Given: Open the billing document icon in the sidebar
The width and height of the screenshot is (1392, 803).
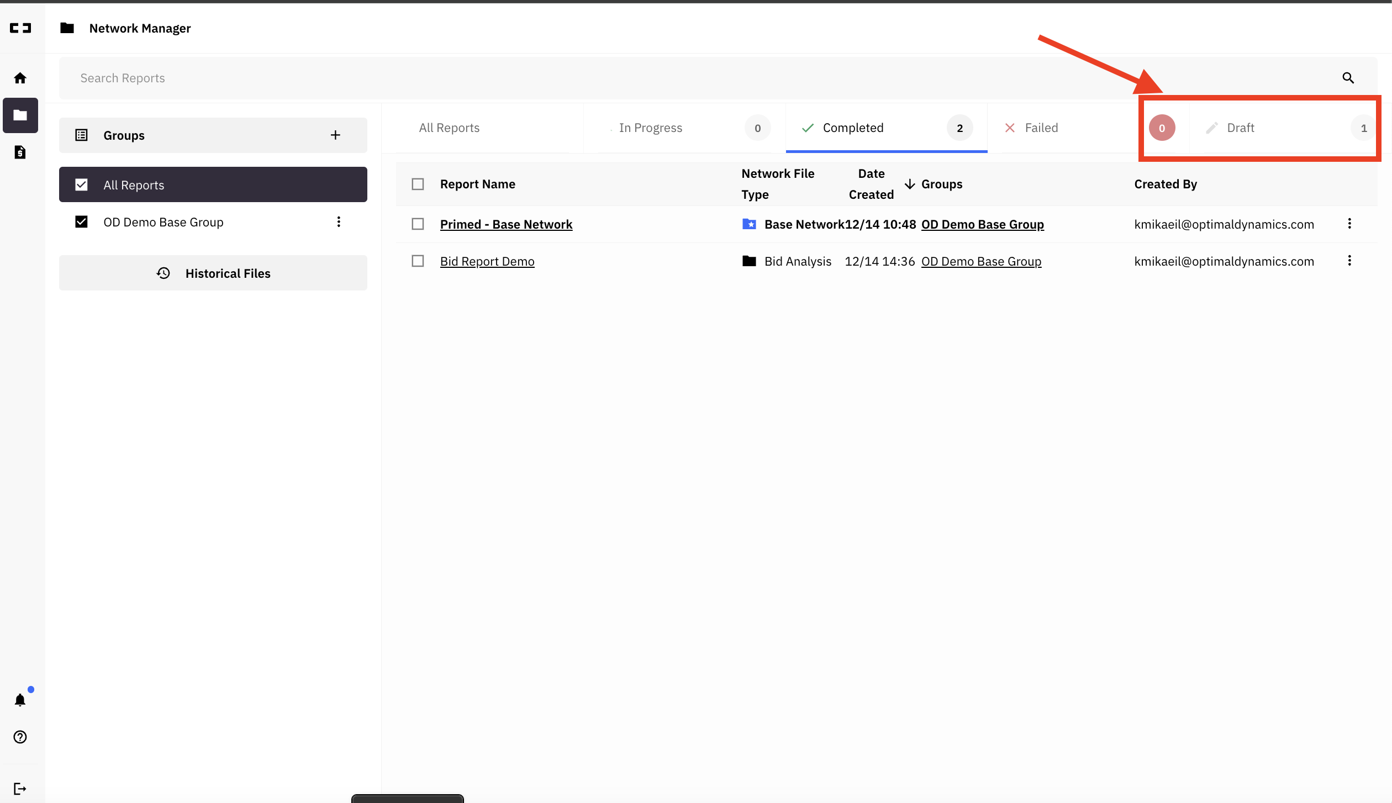Looking at the screenshot, I should (x=20, y=152).
